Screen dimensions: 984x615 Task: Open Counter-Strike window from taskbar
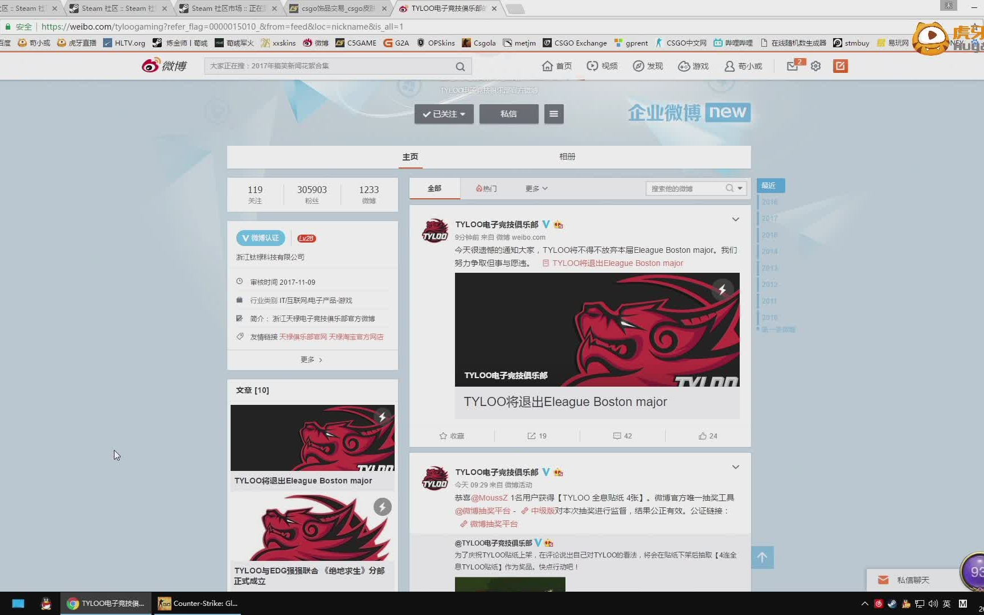[x=198, y=604]
